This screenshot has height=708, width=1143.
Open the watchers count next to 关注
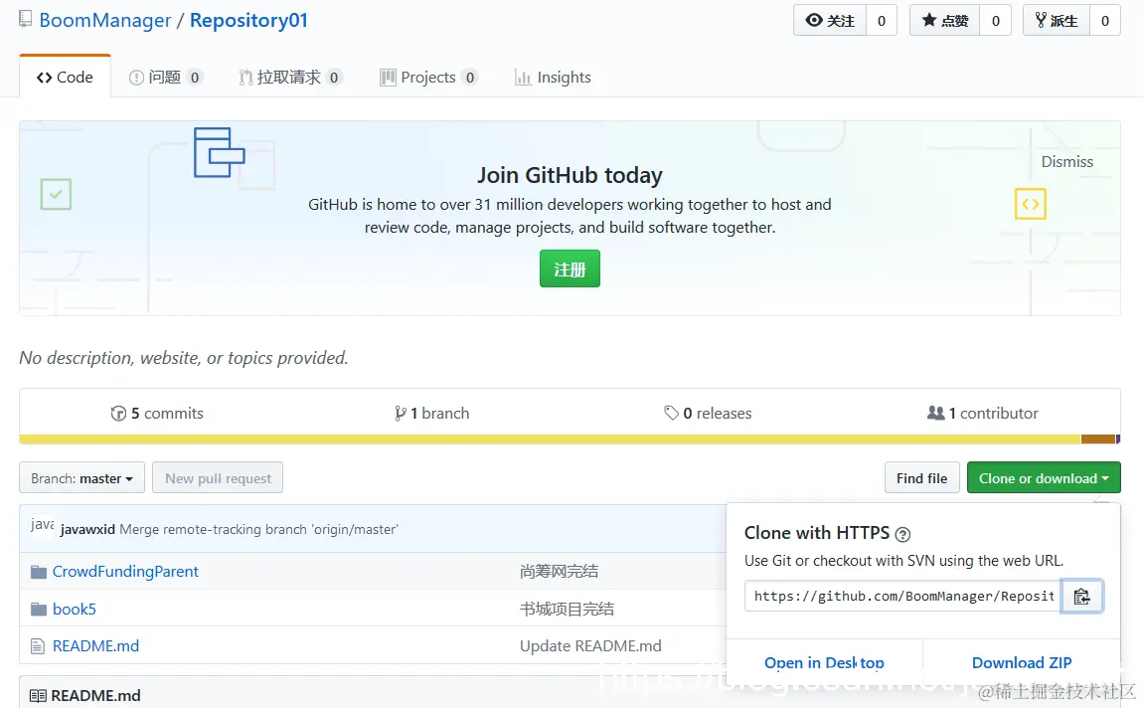pos(882,21)
